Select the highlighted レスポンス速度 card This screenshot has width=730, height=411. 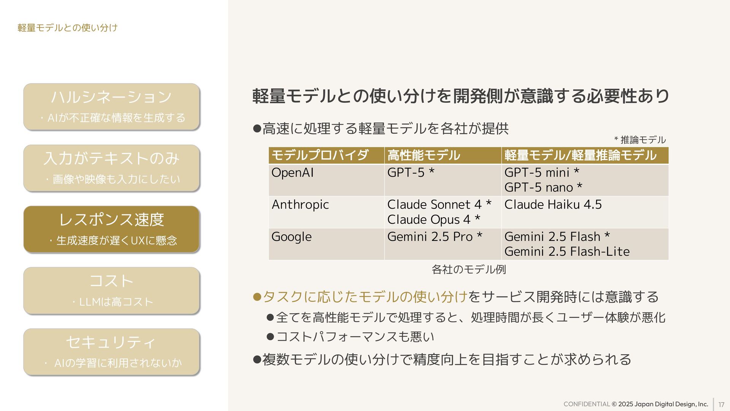(x=111, y=229)
